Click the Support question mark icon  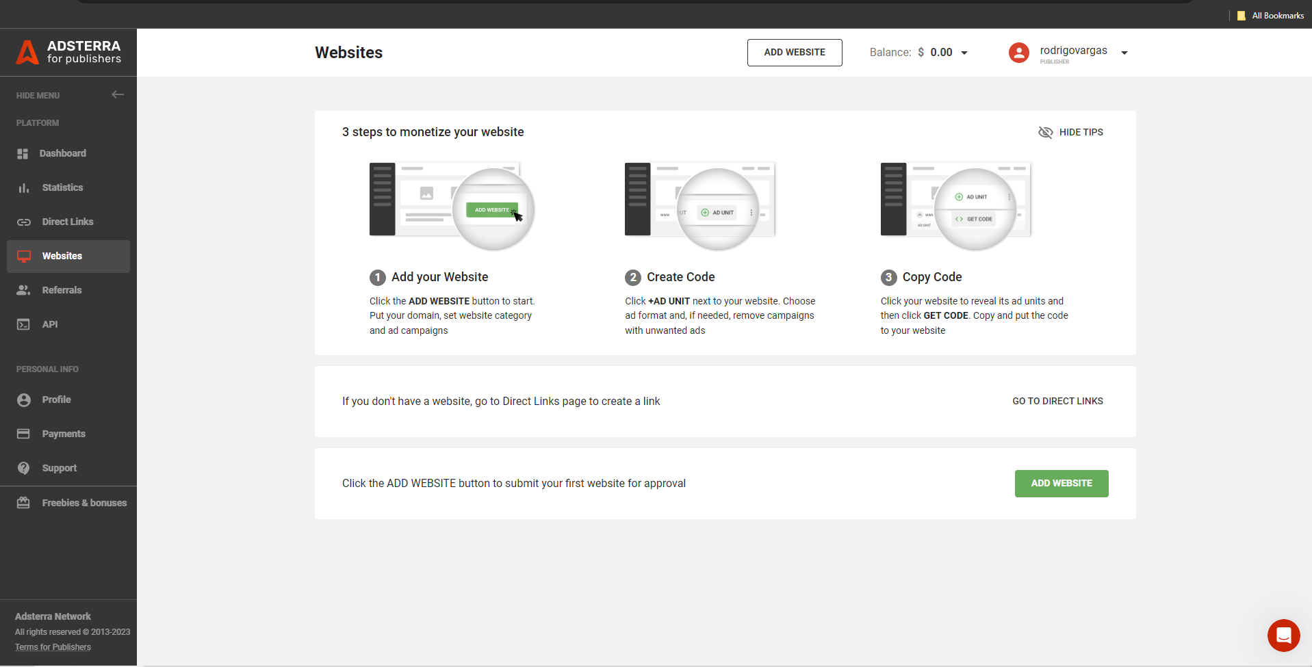coord(24,468)
